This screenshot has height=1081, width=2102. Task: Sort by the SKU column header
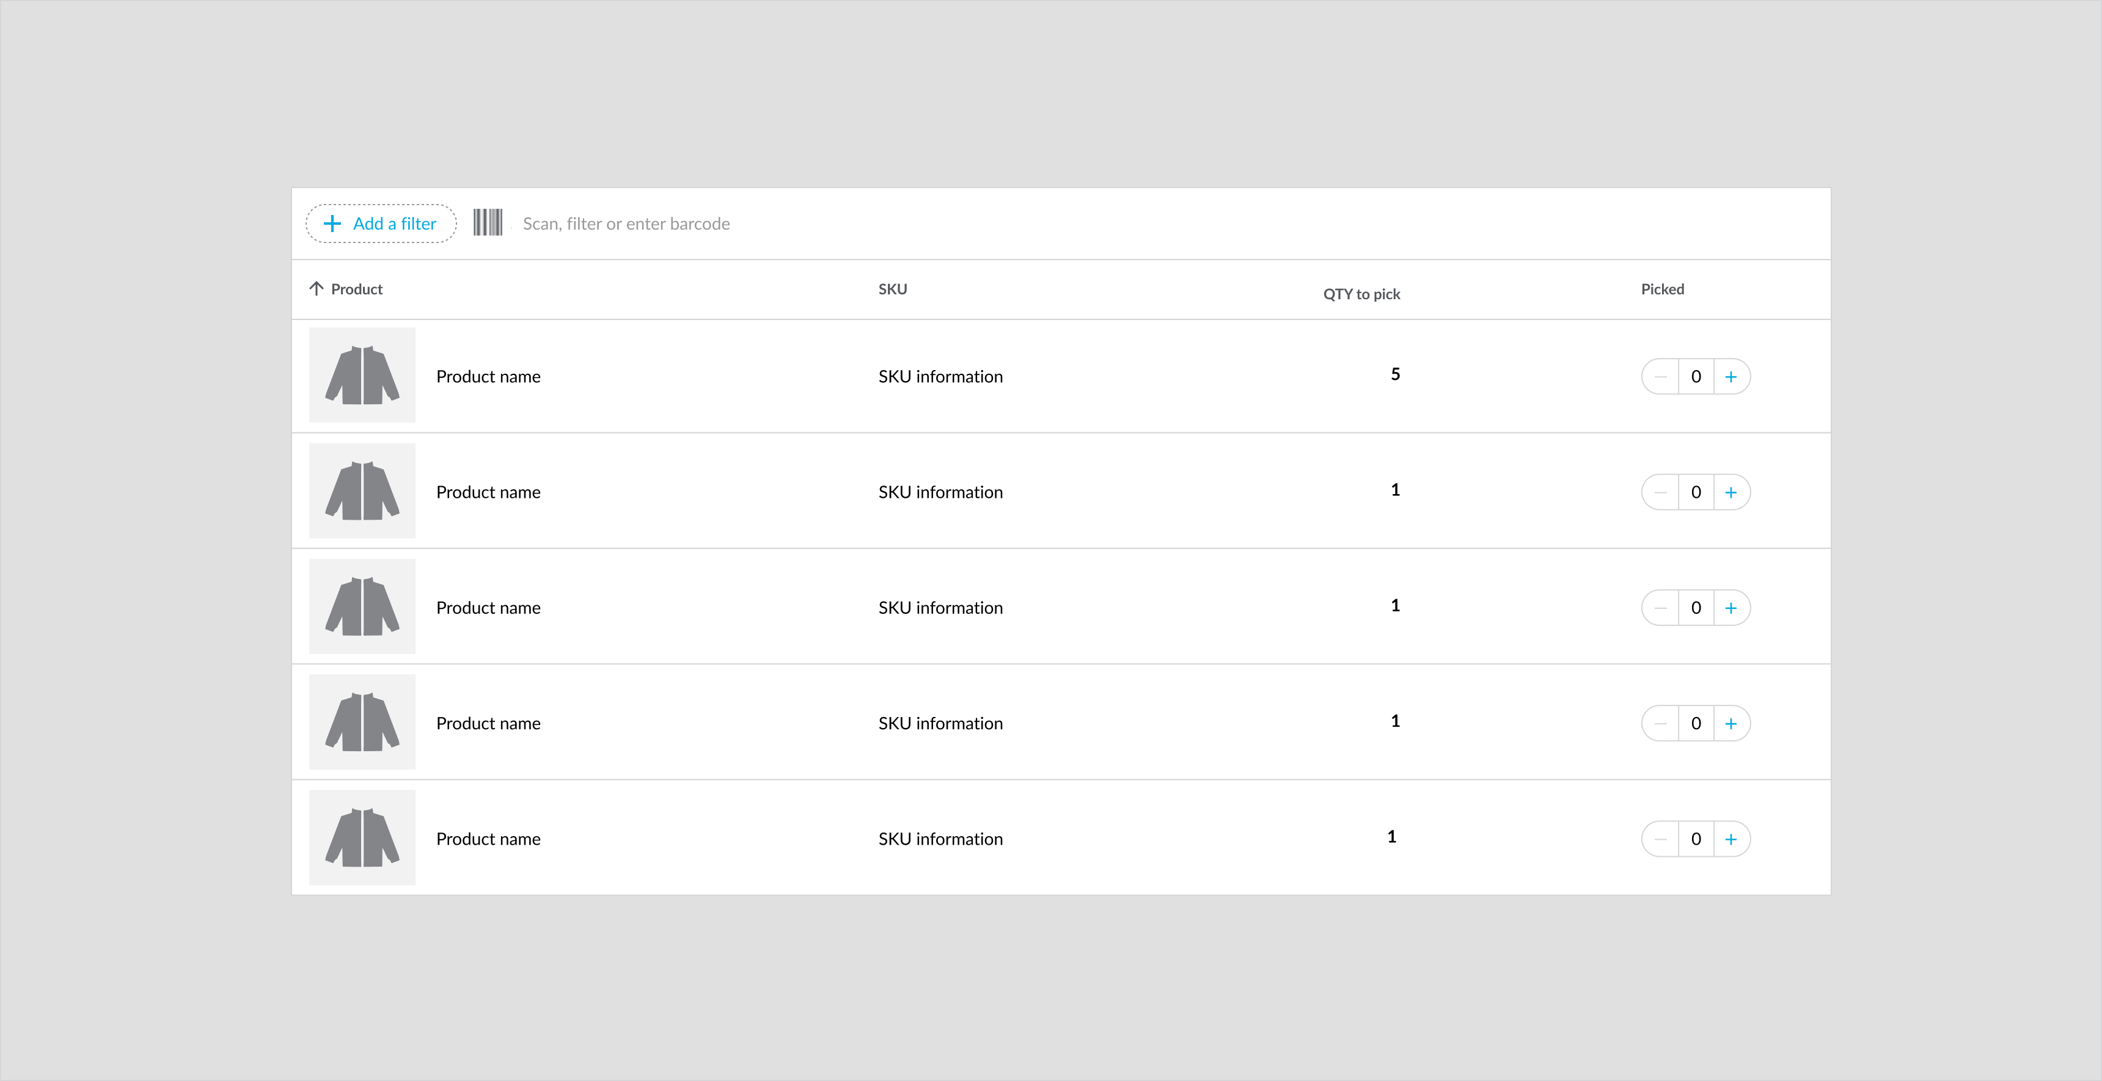892,289
